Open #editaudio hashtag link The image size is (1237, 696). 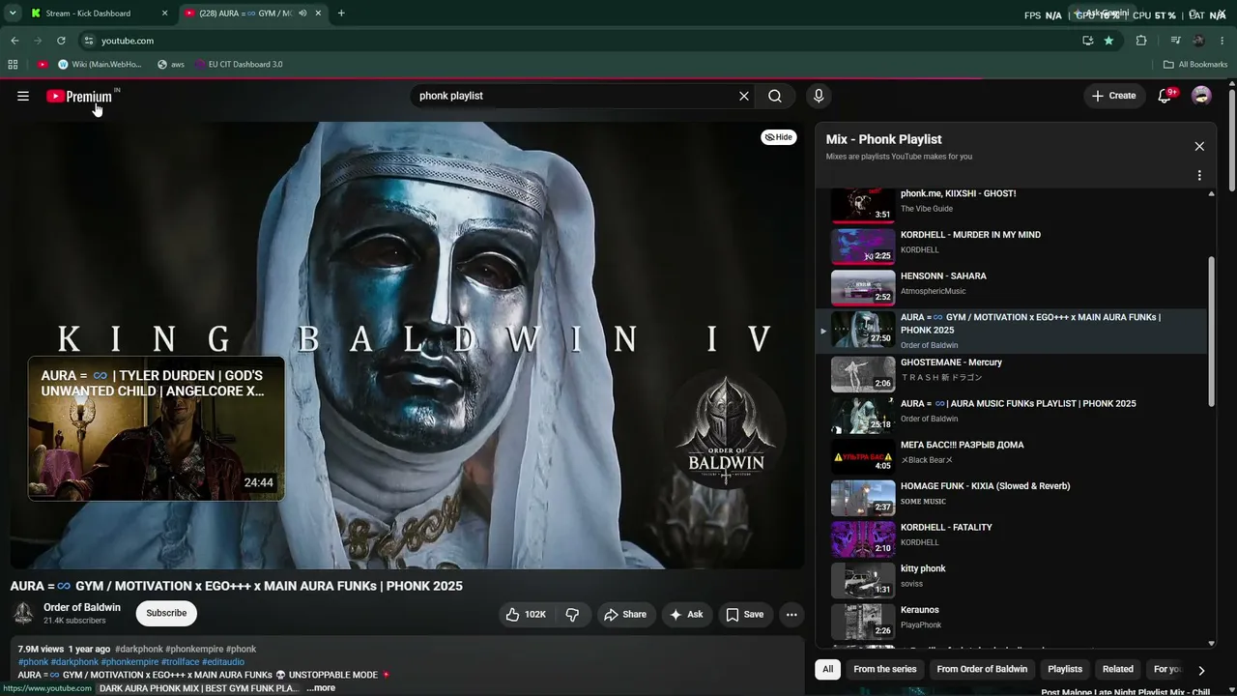click(x=223, y=662)
